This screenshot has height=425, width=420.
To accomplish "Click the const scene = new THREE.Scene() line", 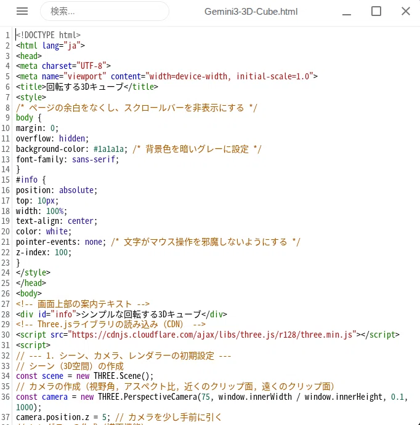I will pos(84,376).
